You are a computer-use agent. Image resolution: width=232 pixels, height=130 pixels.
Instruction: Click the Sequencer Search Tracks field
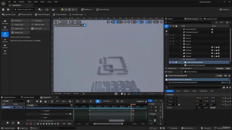click(x=53, y=105)
